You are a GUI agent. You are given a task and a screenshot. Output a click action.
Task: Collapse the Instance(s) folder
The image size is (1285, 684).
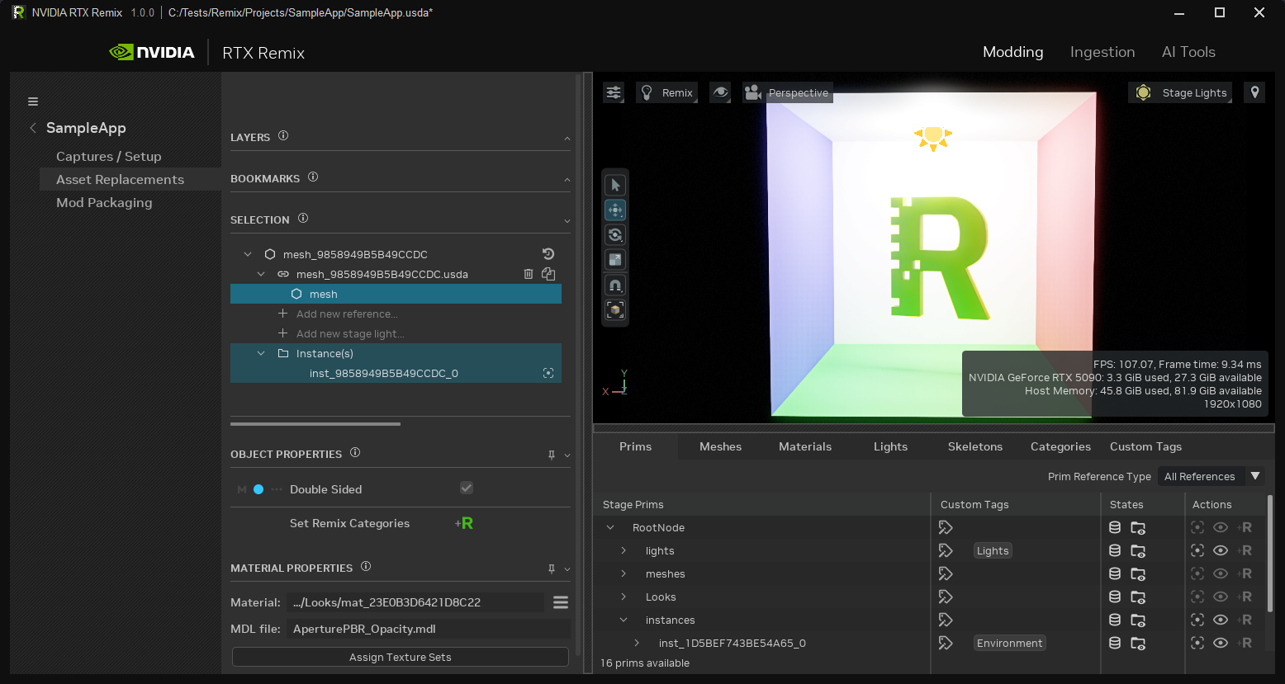(261, 353)
